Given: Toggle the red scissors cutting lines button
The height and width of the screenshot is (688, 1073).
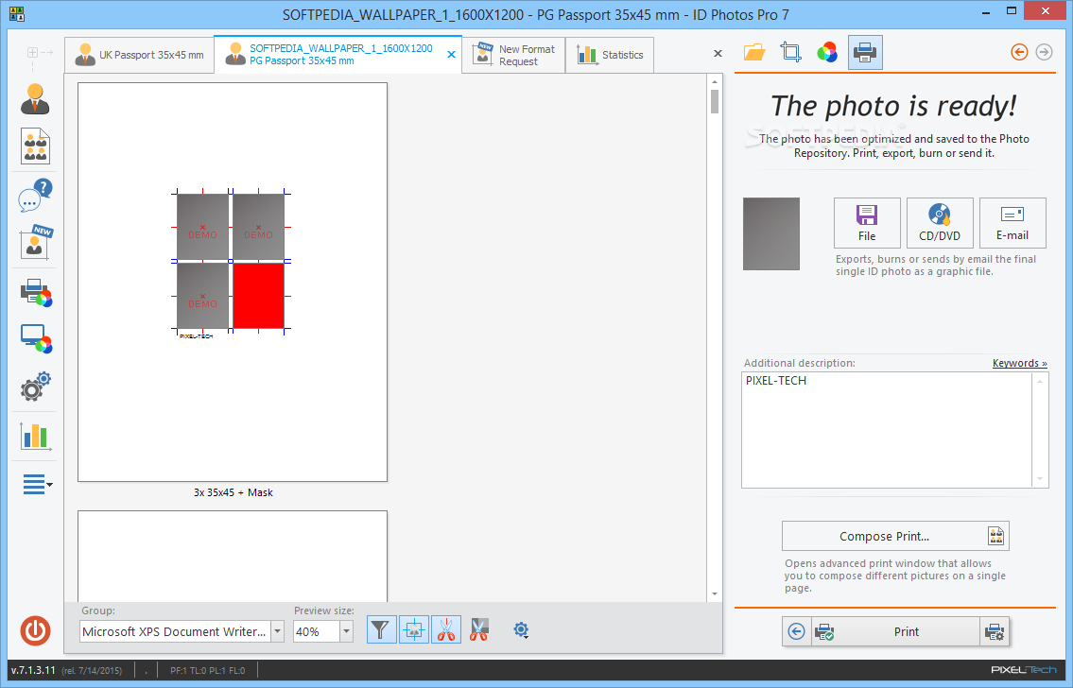Looking at the screenshot, I should tap(446, 629).
